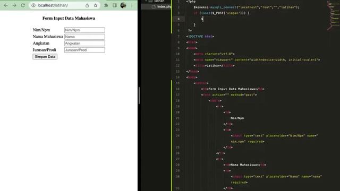Toggle browser side panel icon
Screen dimensions: 340x191
[x=115, y=5]
